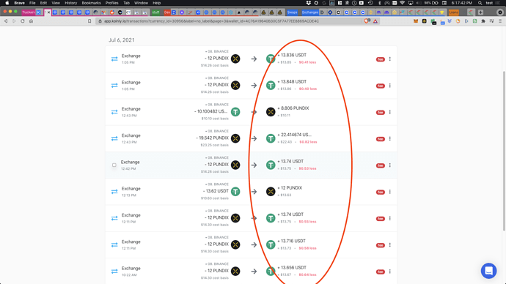
Task: Click the fee badge on 8.806 PUNDIX row
Action: 380,113
